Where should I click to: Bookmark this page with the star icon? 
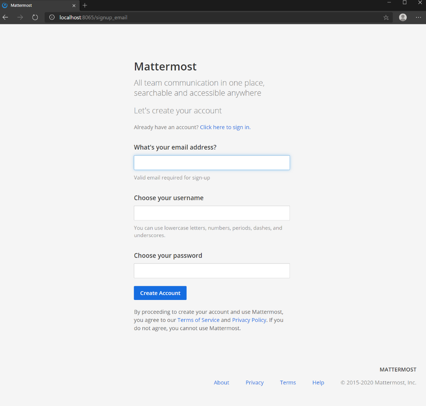pos(386,17)
